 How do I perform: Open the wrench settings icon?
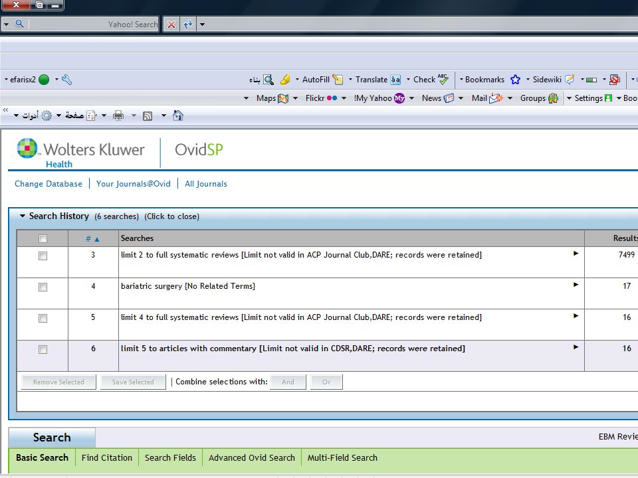pos(66,79)
